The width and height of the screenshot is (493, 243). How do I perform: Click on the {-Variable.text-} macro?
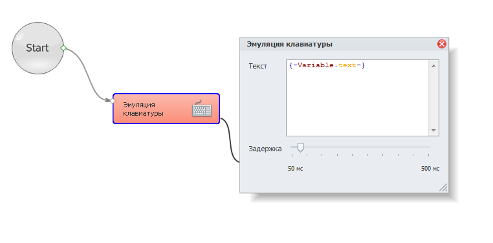[x=327, y=66]
